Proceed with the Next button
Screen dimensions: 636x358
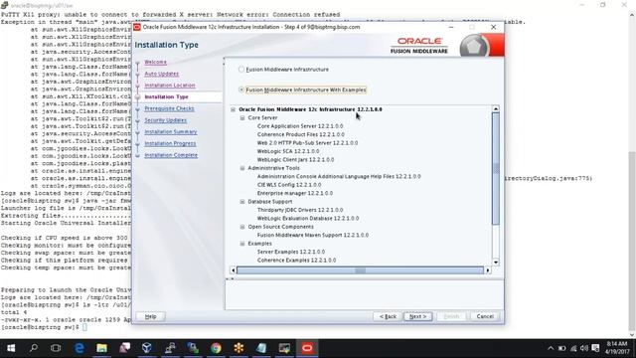(x=417, y=316)
